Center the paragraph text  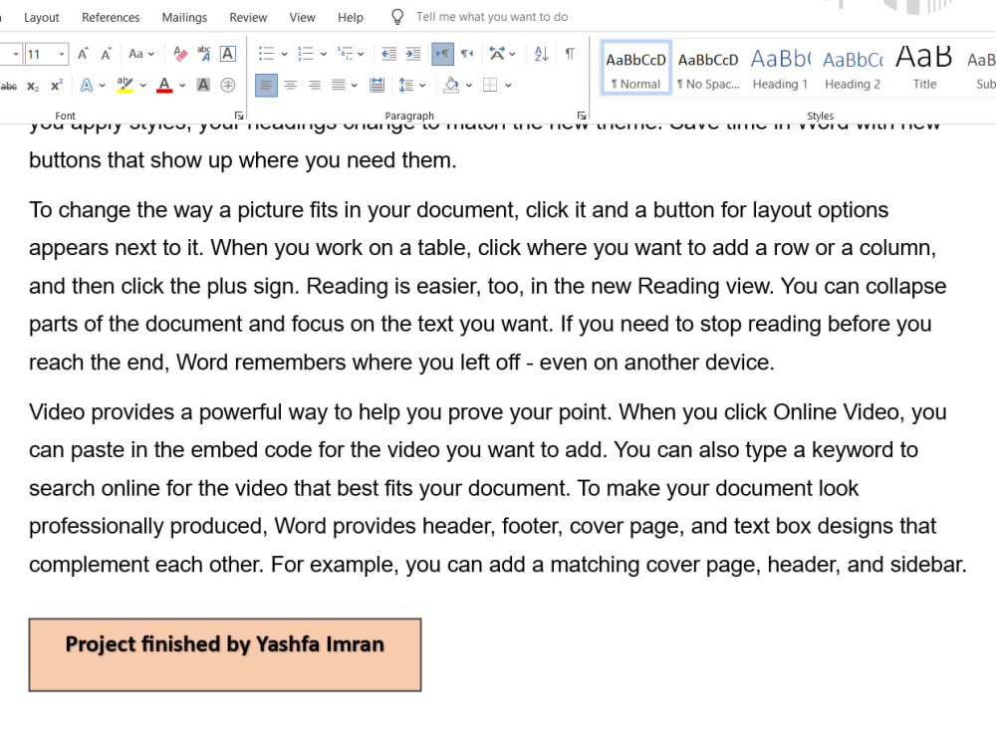pos(290,85)
